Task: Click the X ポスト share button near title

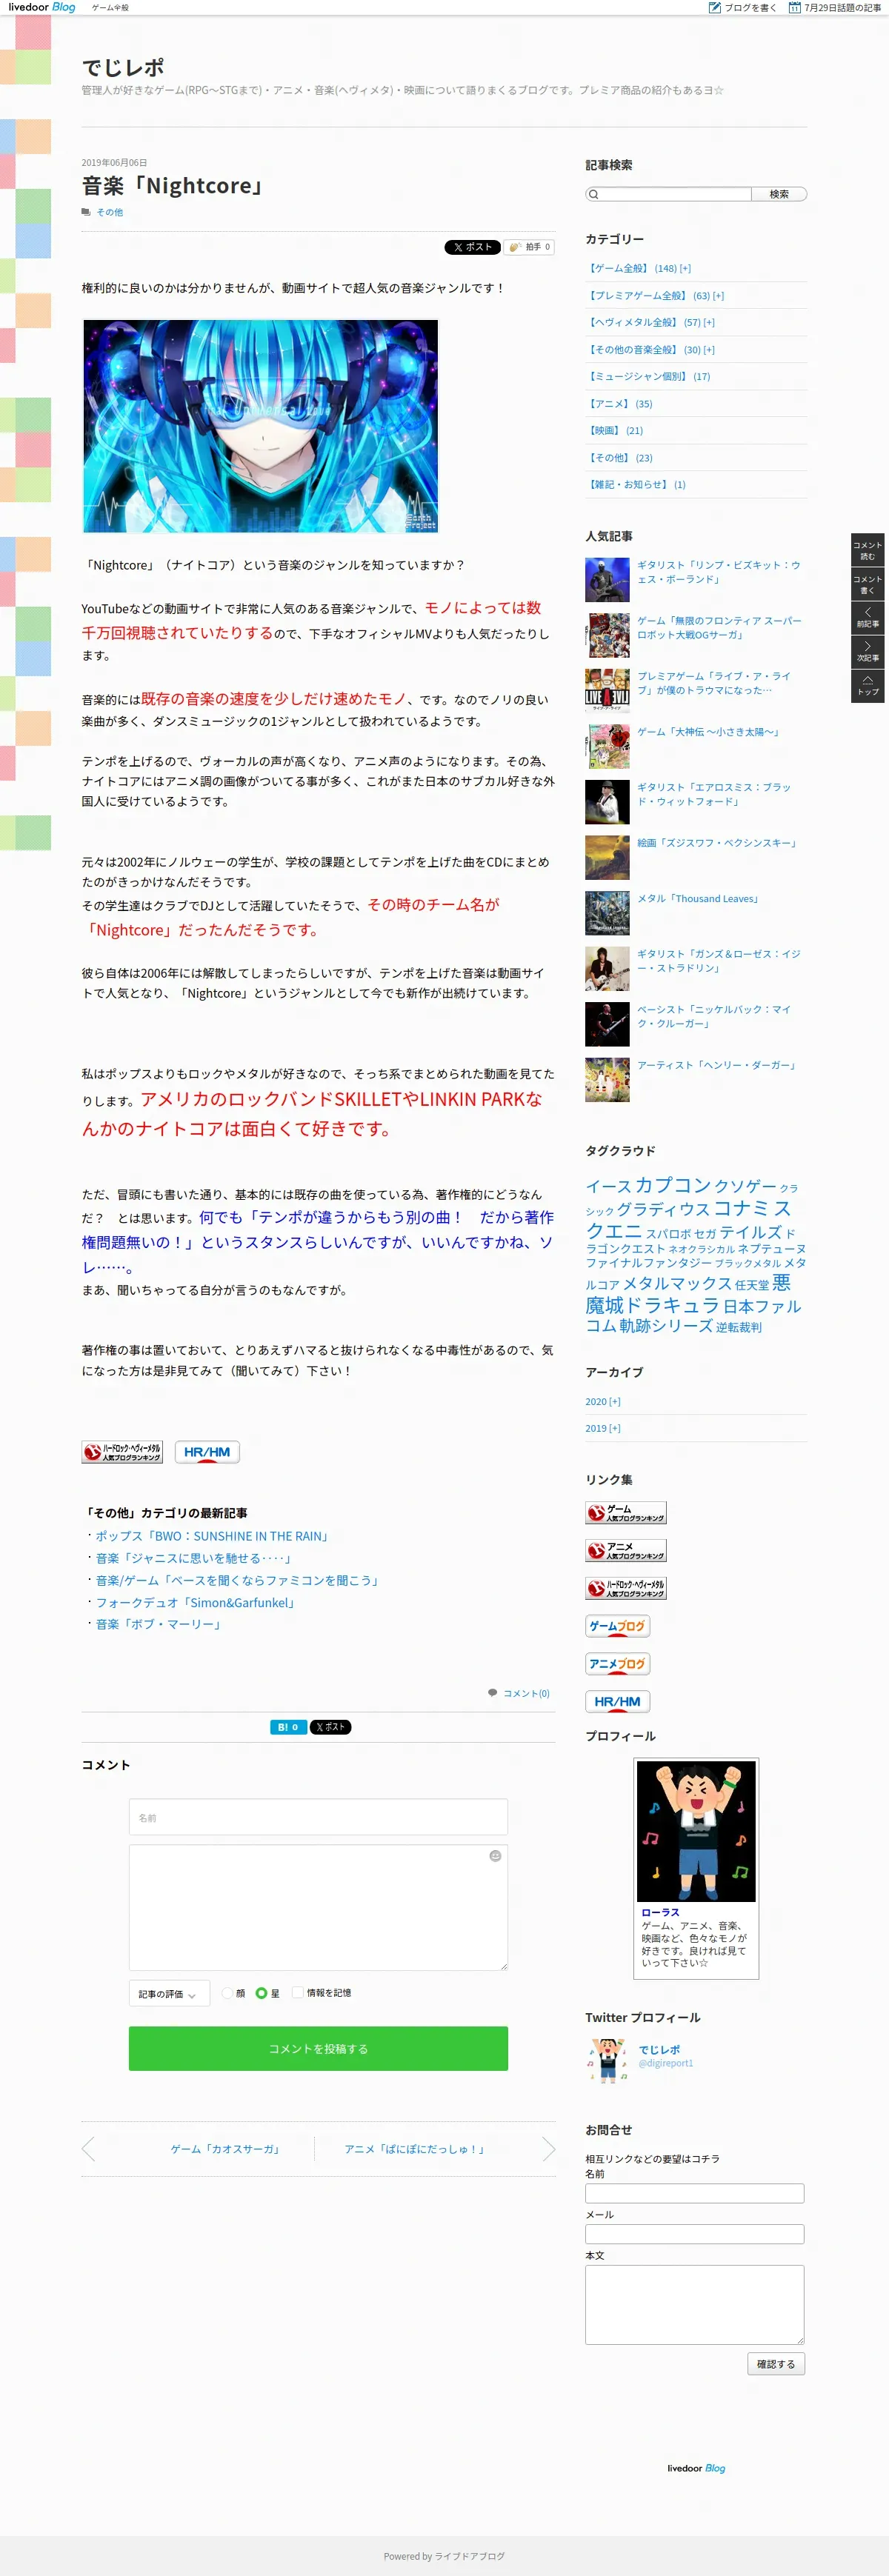Action: click(x=472, y=247)
